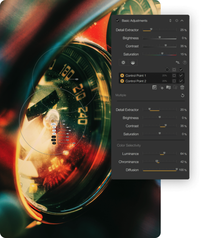Click the control point options icon next to help
The width and height of the screenshot is (202, 238).
point(178,62)
